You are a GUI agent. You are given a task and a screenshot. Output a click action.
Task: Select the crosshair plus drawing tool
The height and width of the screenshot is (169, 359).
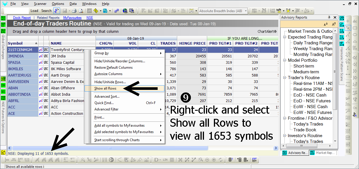click(x=348, y=21)
